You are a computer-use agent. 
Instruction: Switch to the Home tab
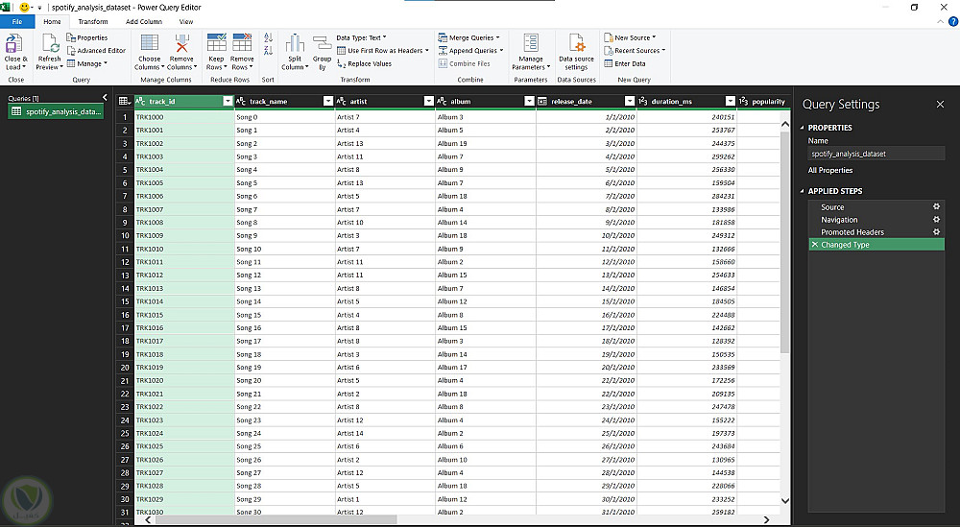click(x=52, y=21)
